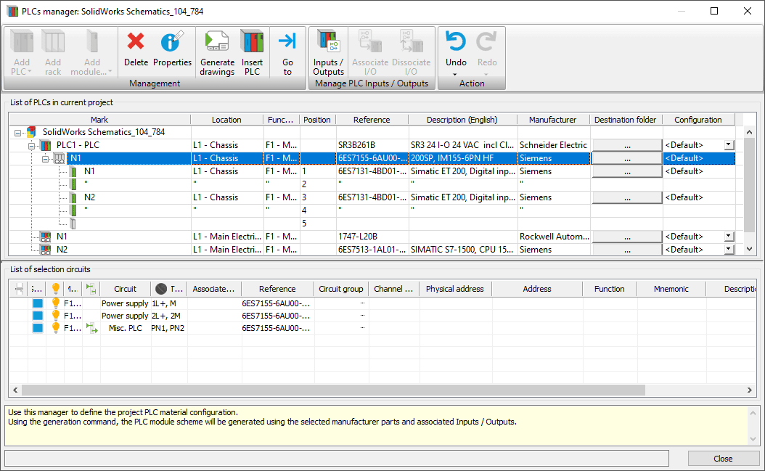Click the circuits list horizontal scrollbar
Viewport: 765px width, 471px height.
[x=333, y=390]
